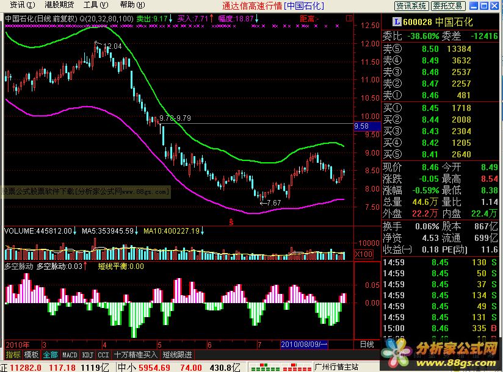Click the 2010/08/09 date label
The width and height of the screenshot is (503, 372).
(x=303, y=345)
